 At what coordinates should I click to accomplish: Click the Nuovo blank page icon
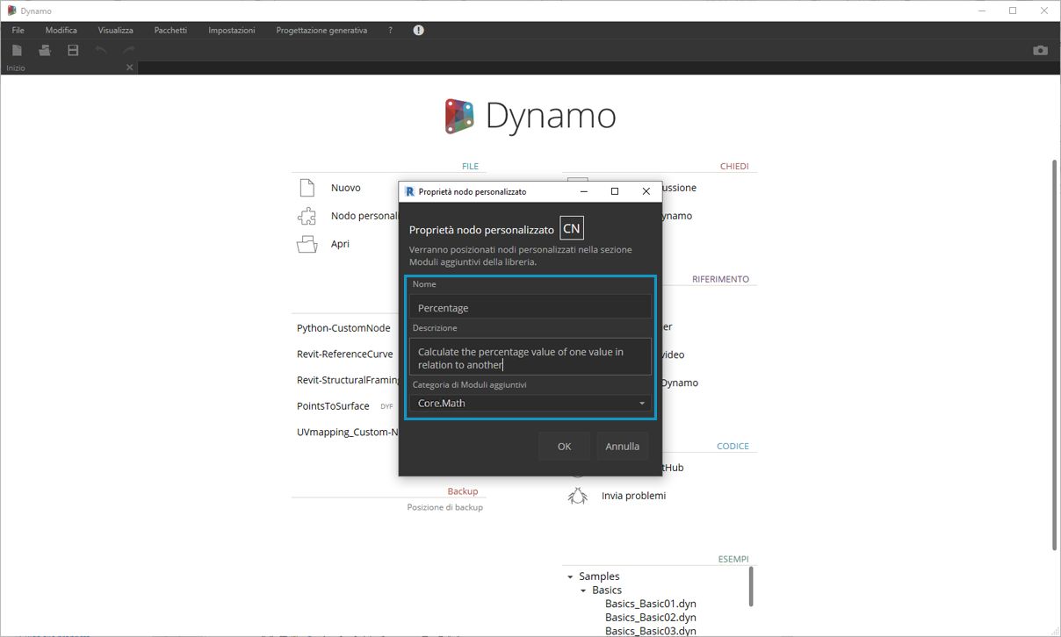[307, 188]
